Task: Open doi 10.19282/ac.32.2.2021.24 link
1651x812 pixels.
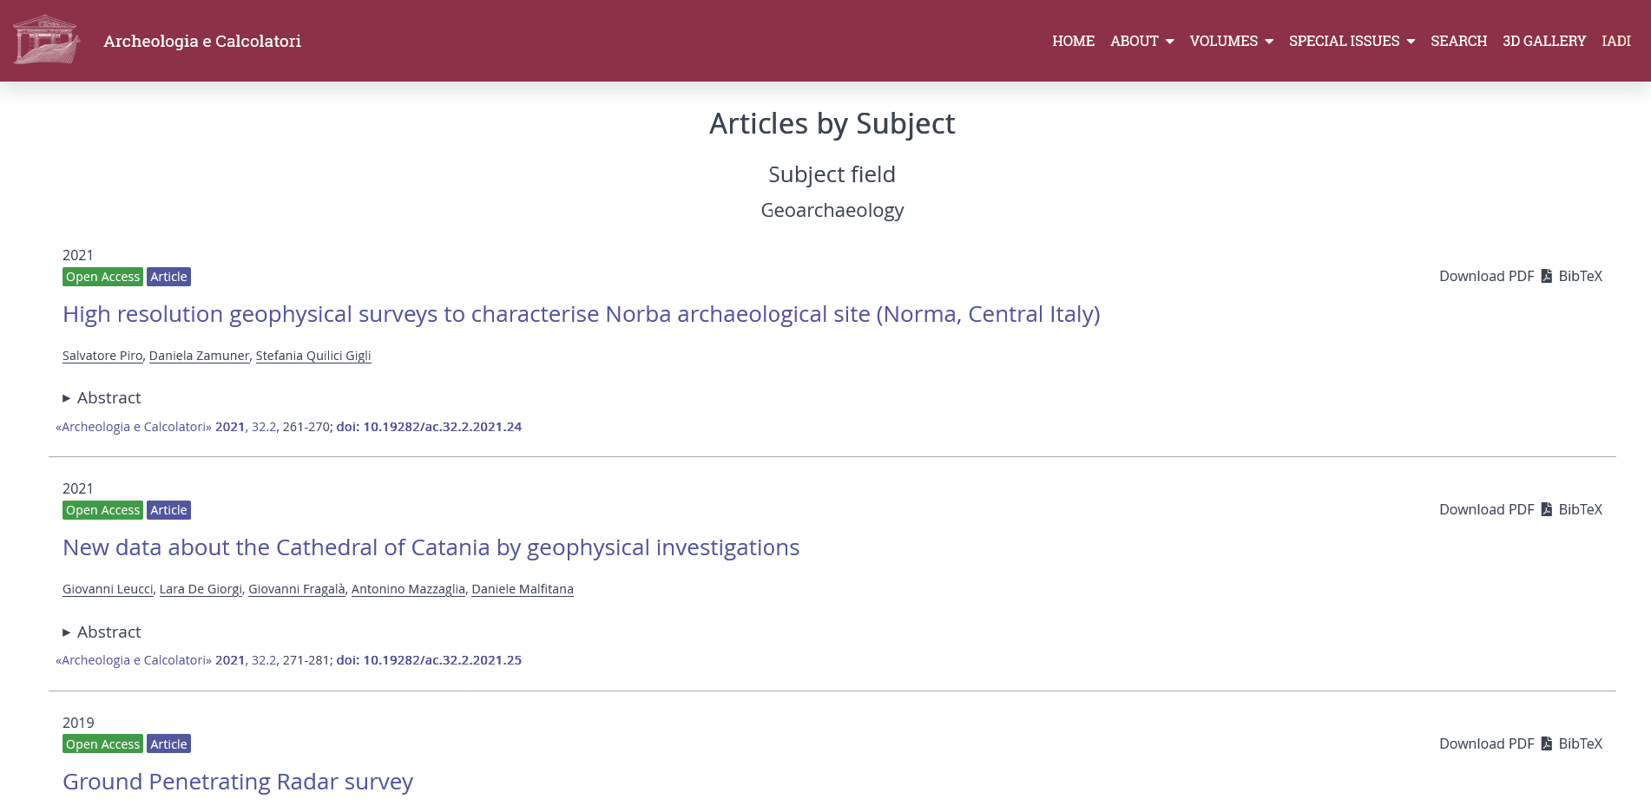Action: (x=429, y=427)
